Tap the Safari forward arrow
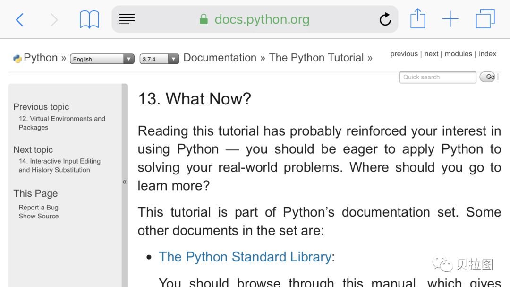The image size is (510, 287). [54, 20]
